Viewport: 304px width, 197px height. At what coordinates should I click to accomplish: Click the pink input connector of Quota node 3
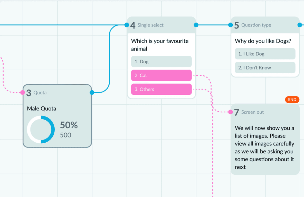click(x=23, y=93)
